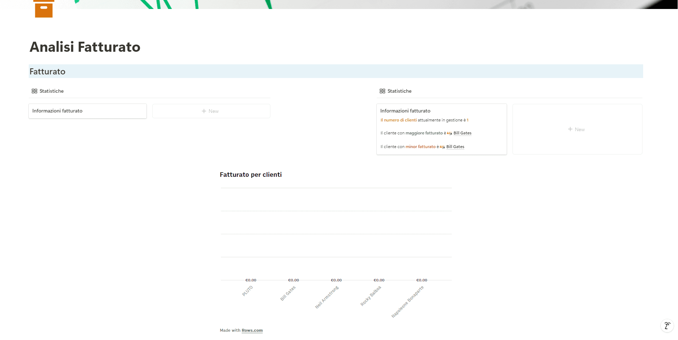This screenshot has height=340, width=678.
Task: Open the Bill Gates link for minor fatturato
Action: (x=455, y=147)
